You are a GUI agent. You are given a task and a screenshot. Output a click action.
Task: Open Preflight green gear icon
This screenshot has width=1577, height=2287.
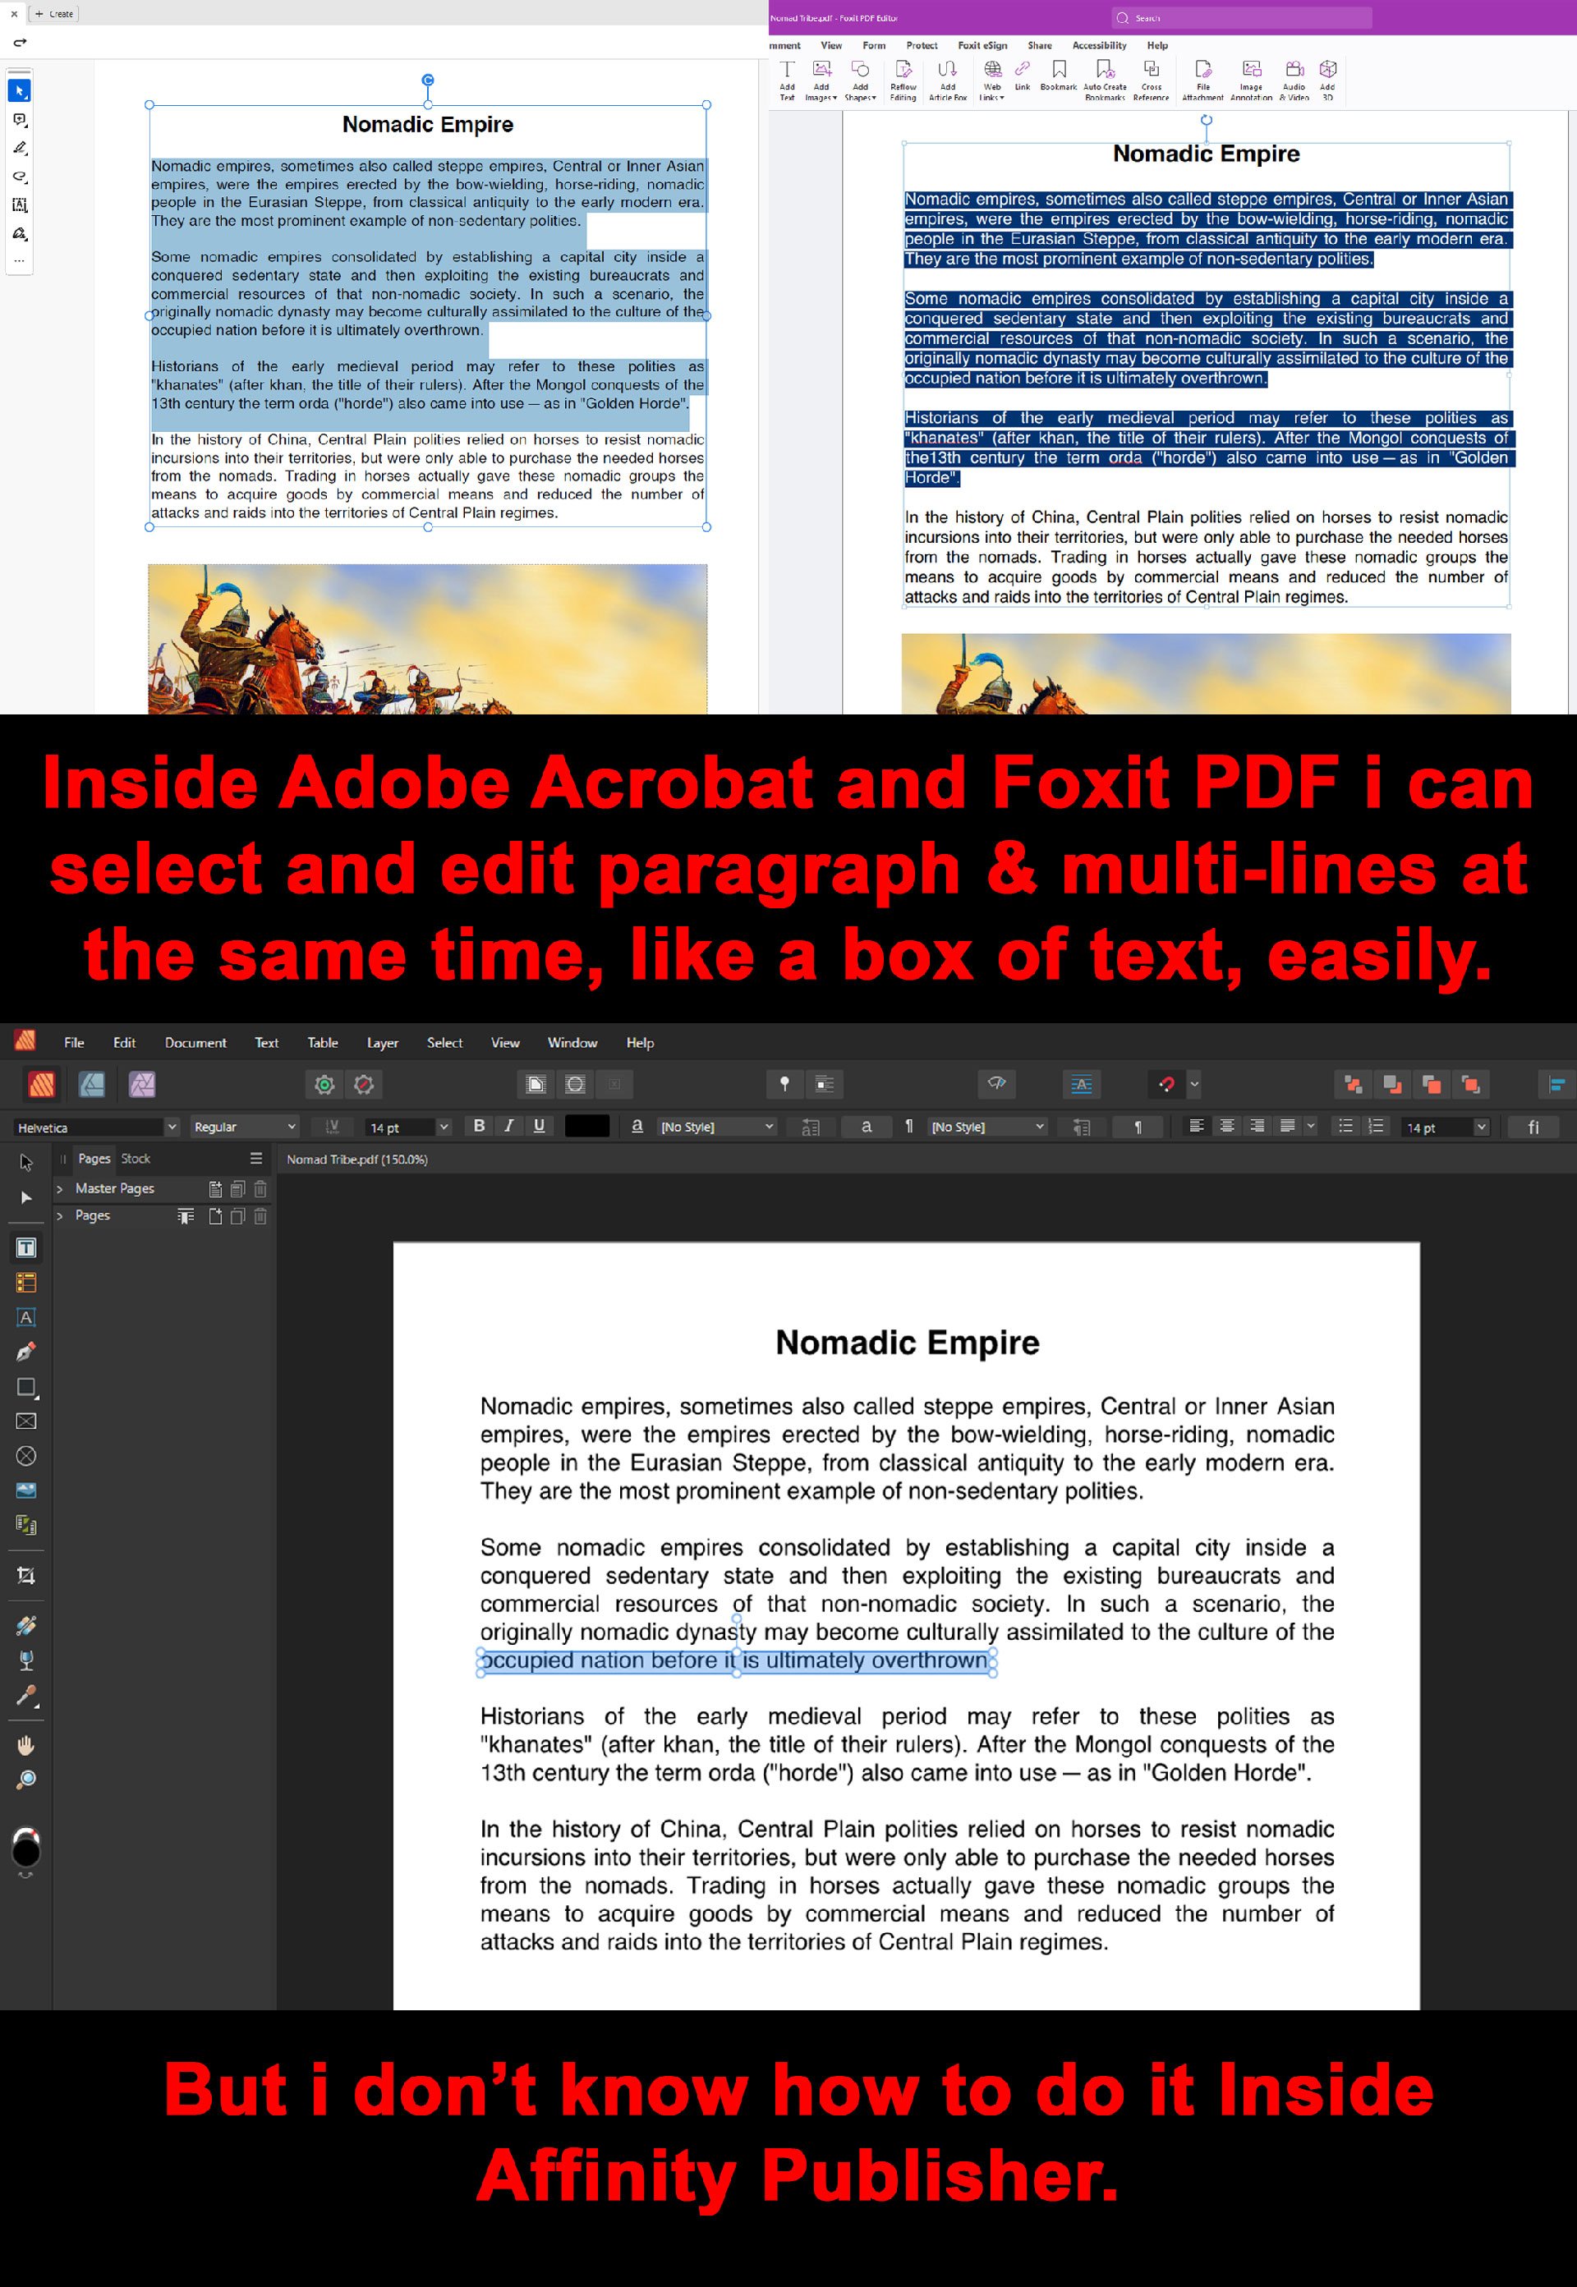click(x=324, y=1085)
